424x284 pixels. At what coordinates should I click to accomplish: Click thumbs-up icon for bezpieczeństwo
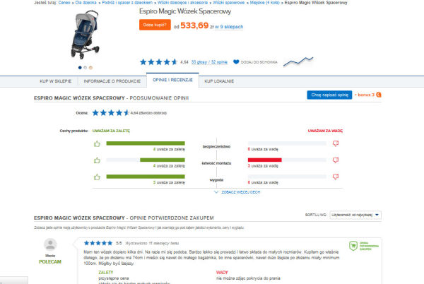(97, 143)
